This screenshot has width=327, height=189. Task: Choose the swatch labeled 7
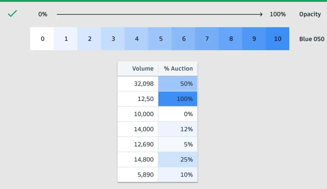point(207,39)
